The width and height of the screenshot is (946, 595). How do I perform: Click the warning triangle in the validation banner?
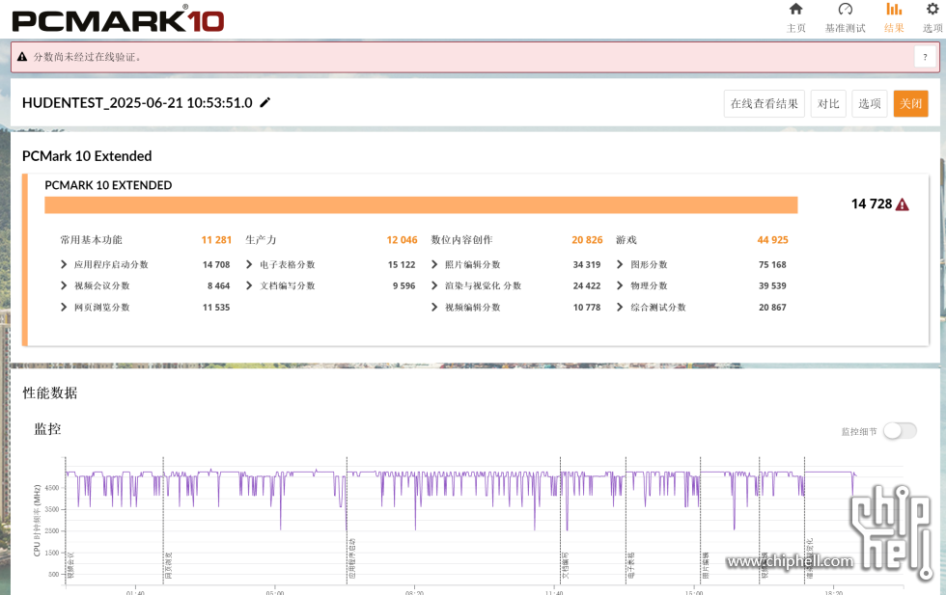click(x=22, y=57)
